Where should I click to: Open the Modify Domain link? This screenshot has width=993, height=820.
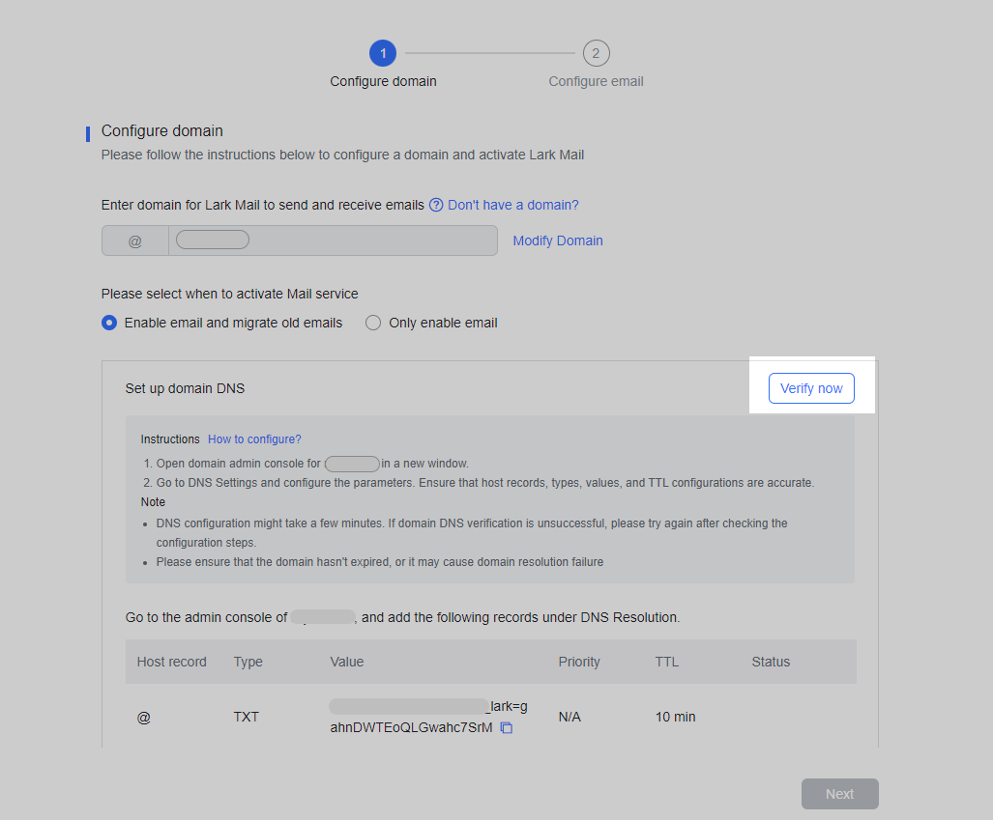click(x=558, y=240)
